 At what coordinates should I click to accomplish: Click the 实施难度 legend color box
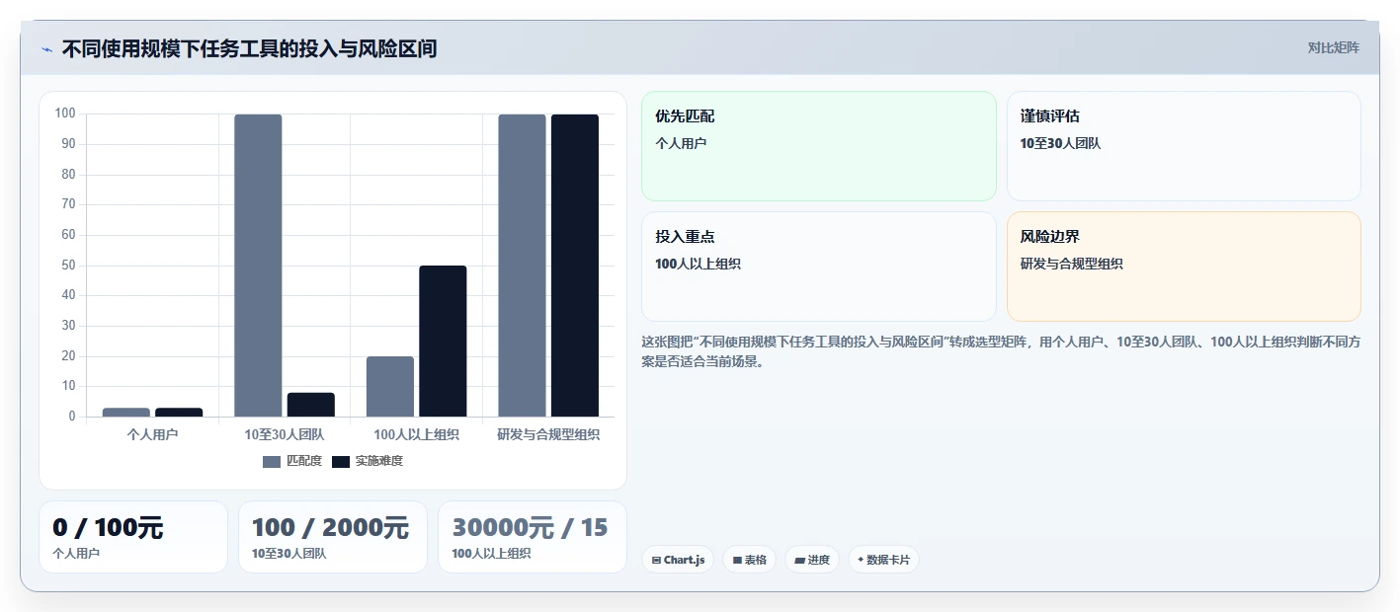(341, 461)
